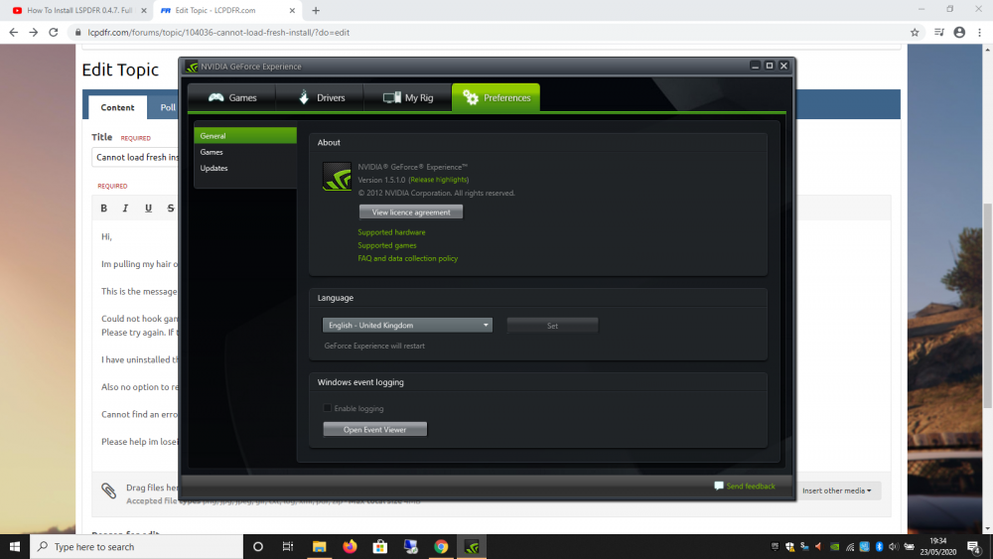The image size is (993, 559).
Task: Toggle the Enable logging checkbox
Action: [328, 408]
